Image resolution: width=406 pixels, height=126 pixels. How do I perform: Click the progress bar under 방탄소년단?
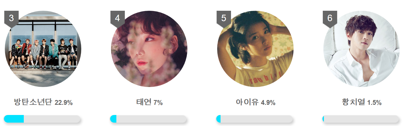pyautogui.click(x=42, y=119)
